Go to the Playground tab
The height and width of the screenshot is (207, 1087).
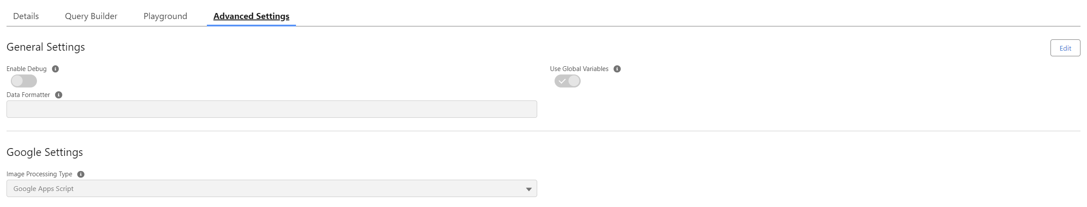tap(165, 16)
